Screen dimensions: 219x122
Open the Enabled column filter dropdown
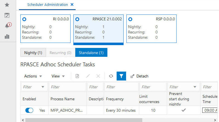[43, 87]
